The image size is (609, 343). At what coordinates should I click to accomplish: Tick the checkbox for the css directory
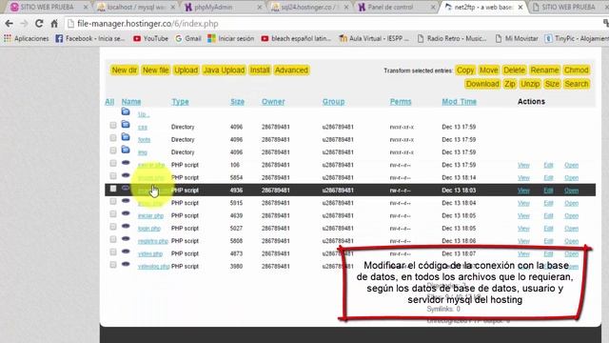113,125
